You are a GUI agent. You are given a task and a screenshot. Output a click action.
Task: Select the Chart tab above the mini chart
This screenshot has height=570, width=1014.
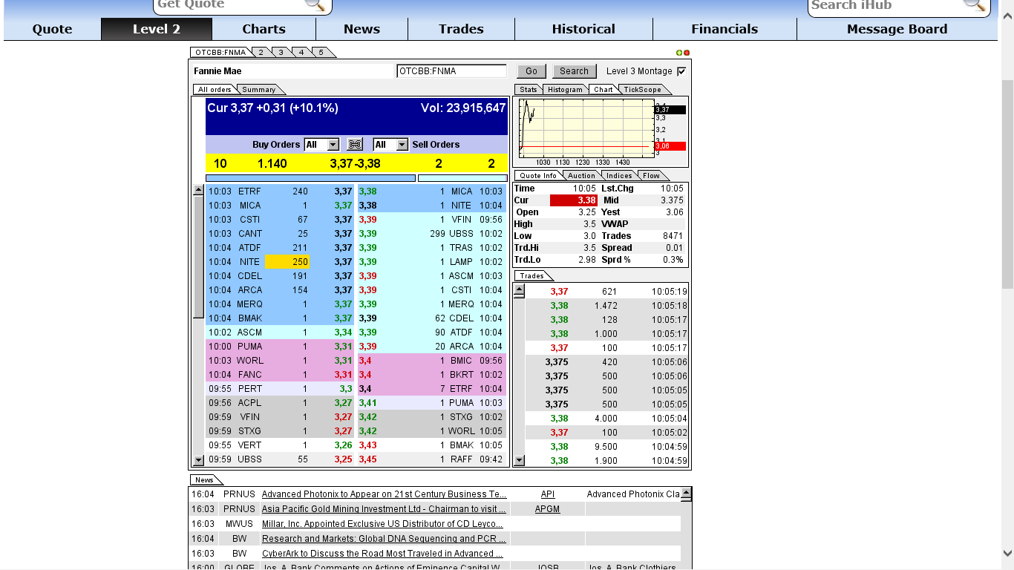pos(604,90)
